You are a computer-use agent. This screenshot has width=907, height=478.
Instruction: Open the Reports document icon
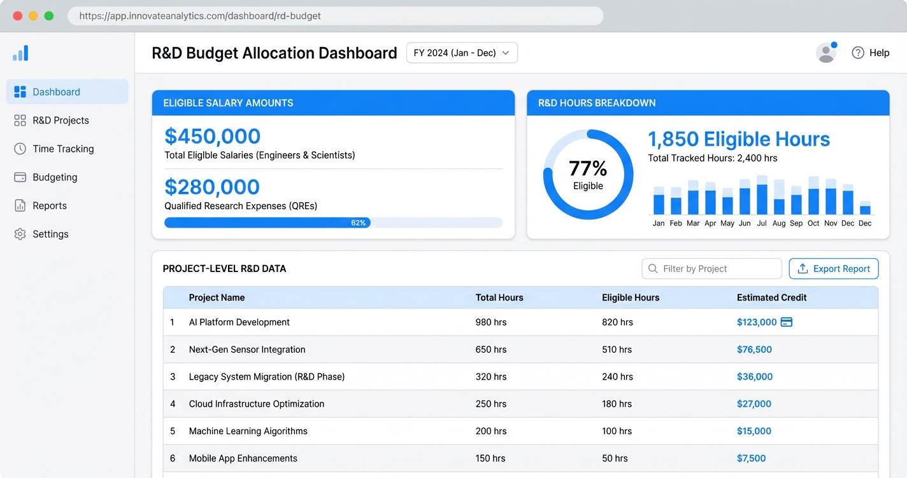pyautogui.click(x=19, y=205)
